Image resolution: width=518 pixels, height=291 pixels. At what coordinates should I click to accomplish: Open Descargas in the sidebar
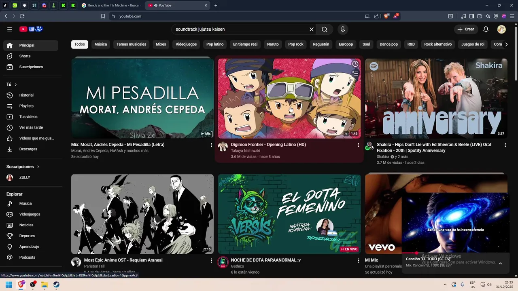[31, 149]
